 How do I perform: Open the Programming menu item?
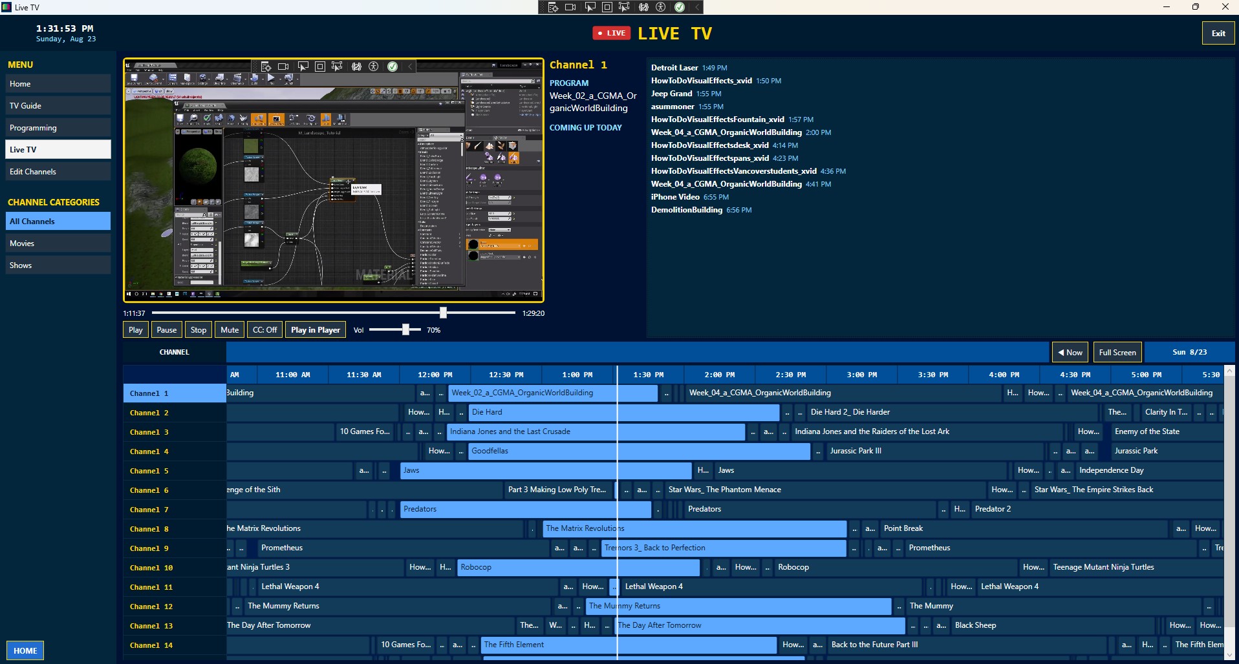tap(58, 128)
